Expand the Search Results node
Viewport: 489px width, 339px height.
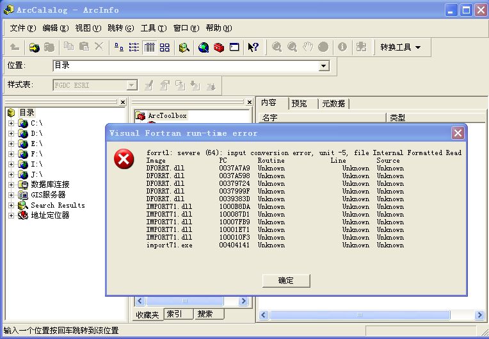[x=12, y=206]
